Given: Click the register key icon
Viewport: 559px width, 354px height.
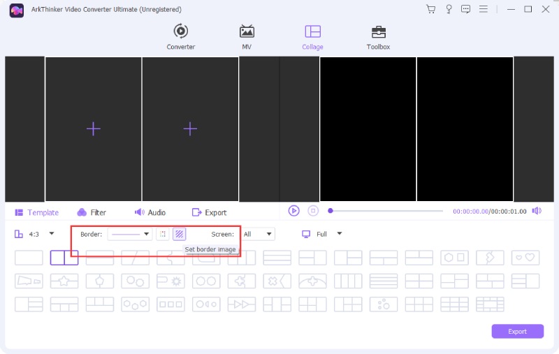Looking at the screenshot, I should tap(449, 9).
